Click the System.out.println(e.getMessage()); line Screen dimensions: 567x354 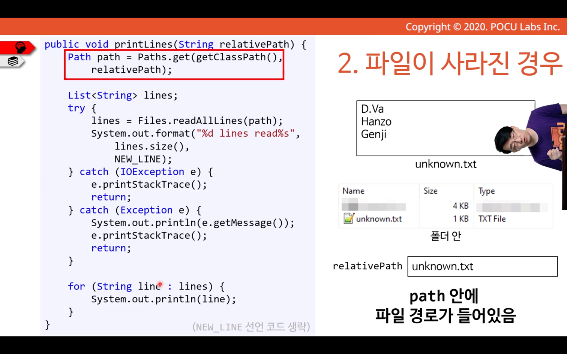193,223
